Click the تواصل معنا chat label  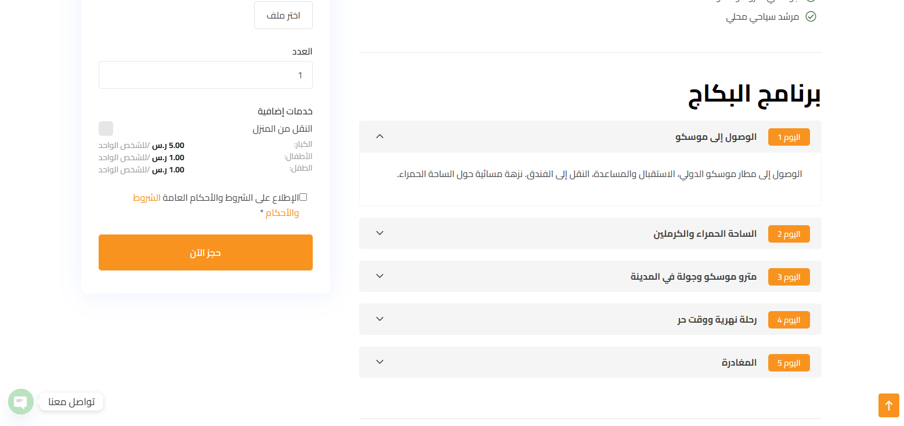click(x=71, y=402)
